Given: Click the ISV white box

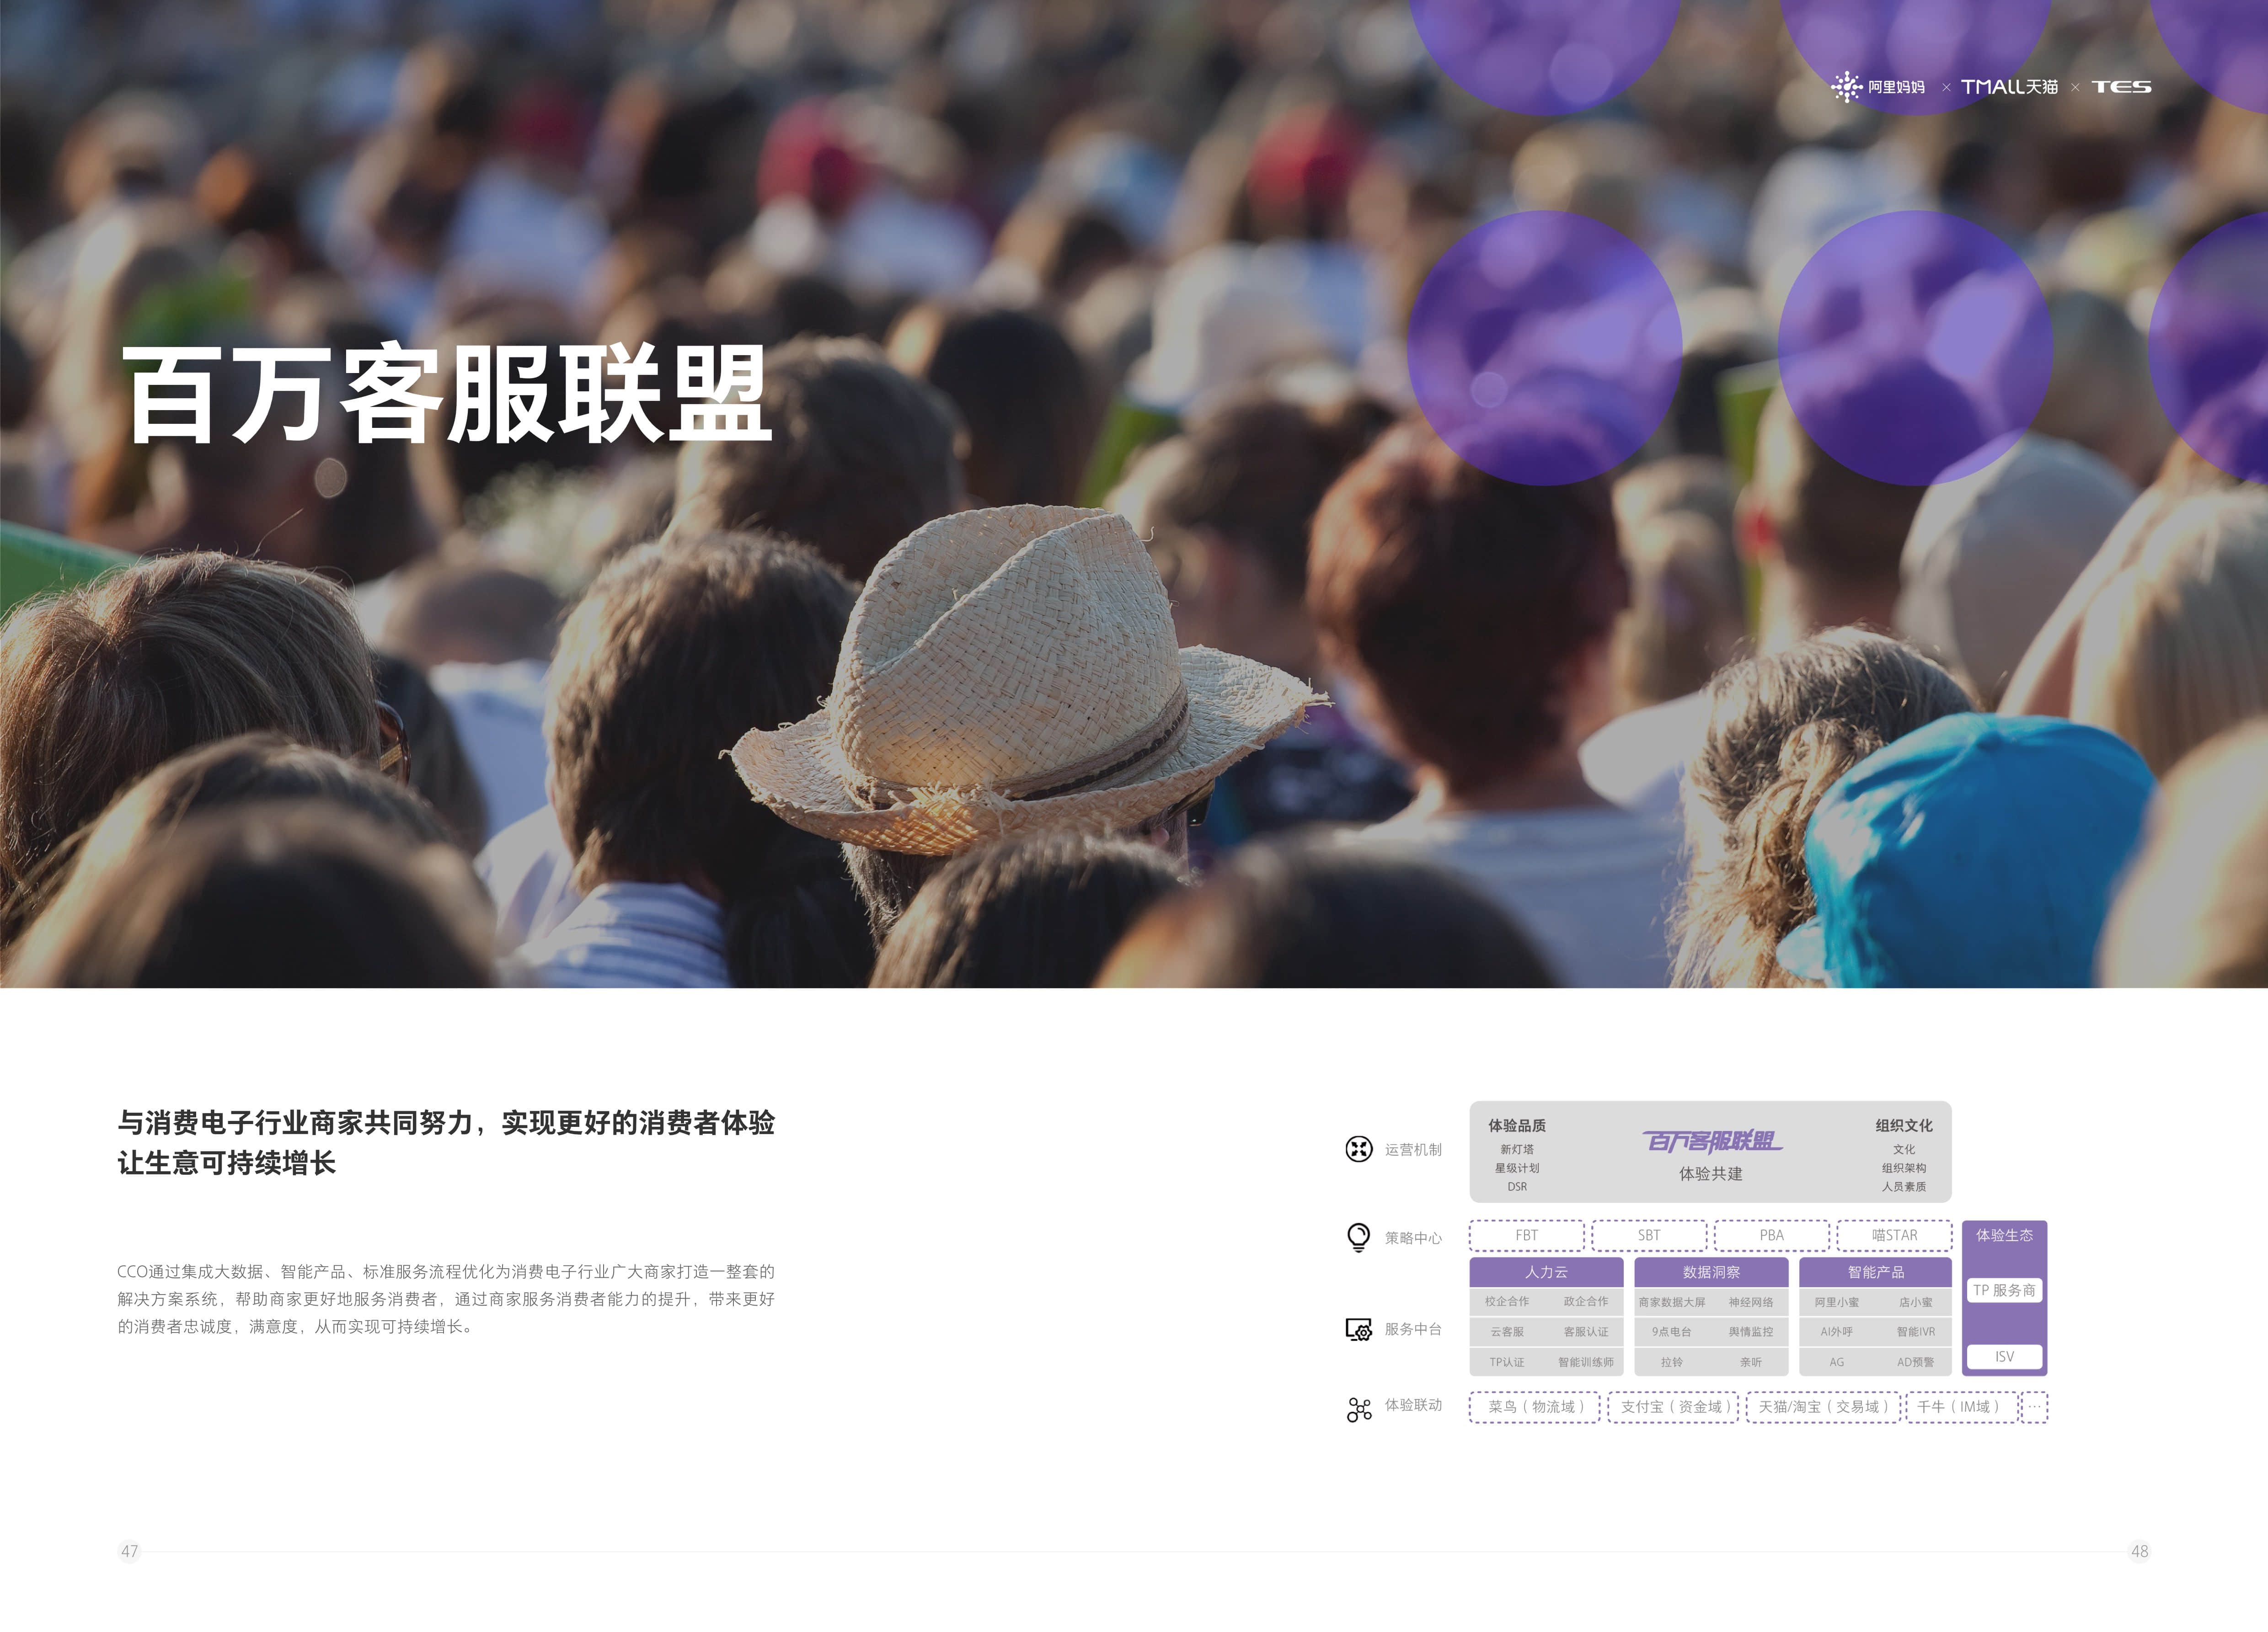Looking at the screenshot, I should pos(2004,1356).
